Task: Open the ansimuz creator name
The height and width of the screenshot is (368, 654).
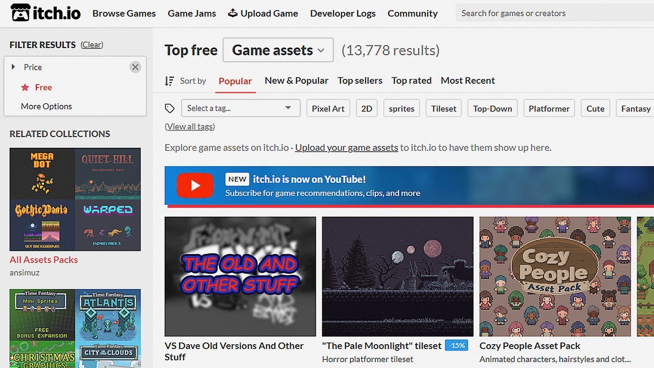Action: tap(25, 272)
